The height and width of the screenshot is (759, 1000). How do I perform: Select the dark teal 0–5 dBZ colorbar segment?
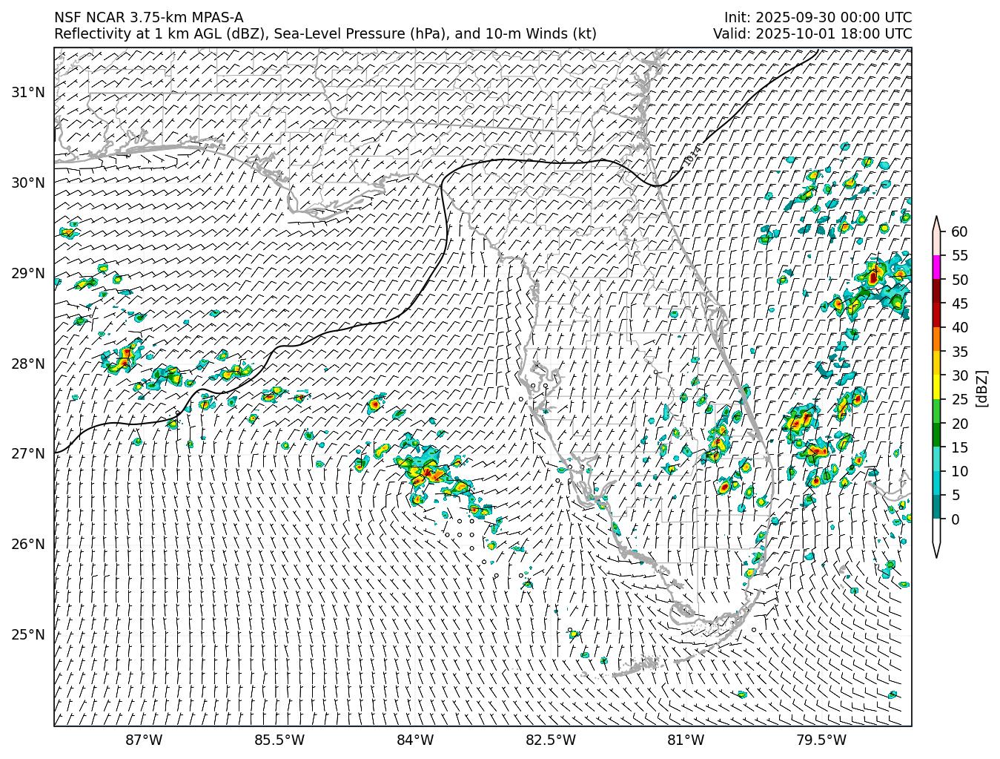(x=936, y=507)
